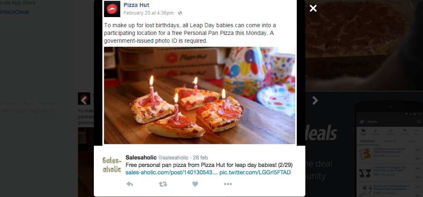Go to the next photo arrow
423x197 pixels.
pos(315,100)
